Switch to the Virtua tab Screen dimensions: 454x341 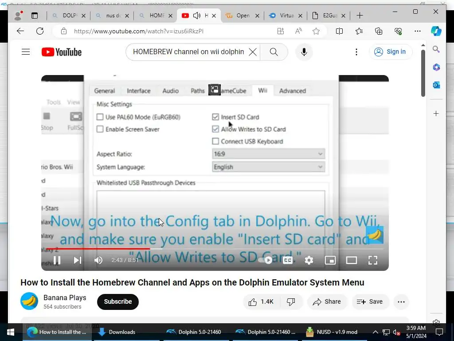286,16
